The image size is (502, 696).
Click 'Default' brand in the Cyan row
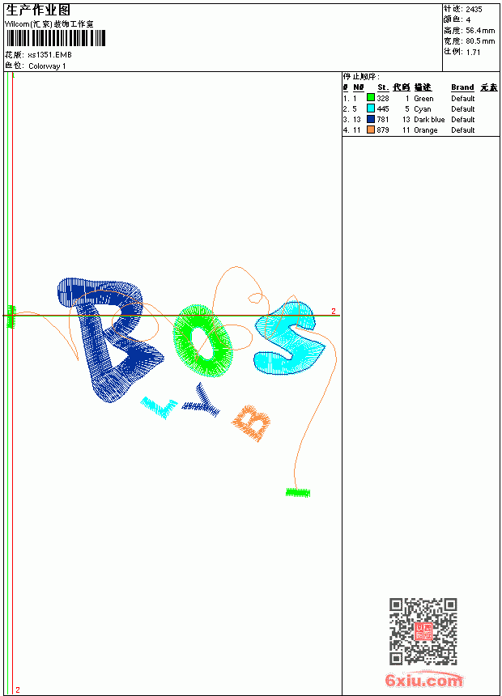463,109
